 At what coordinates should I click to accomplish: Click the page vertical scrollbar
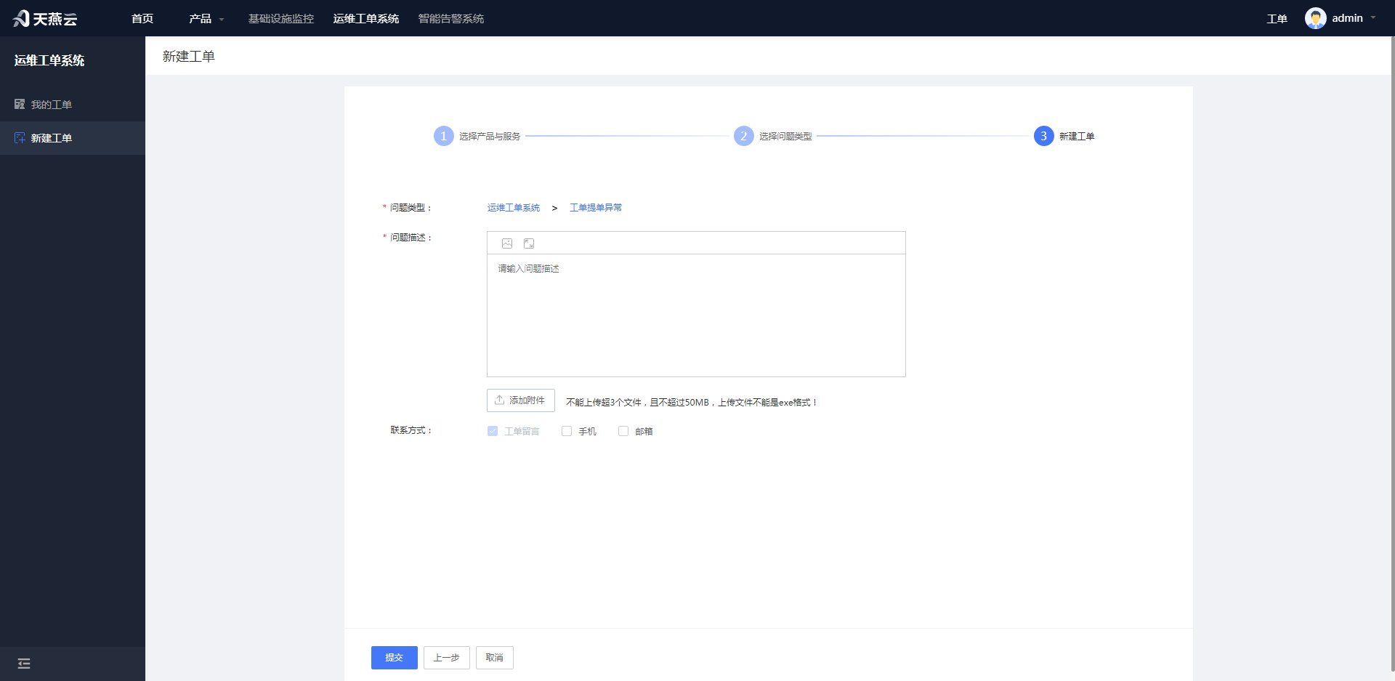pos(1392,356)
